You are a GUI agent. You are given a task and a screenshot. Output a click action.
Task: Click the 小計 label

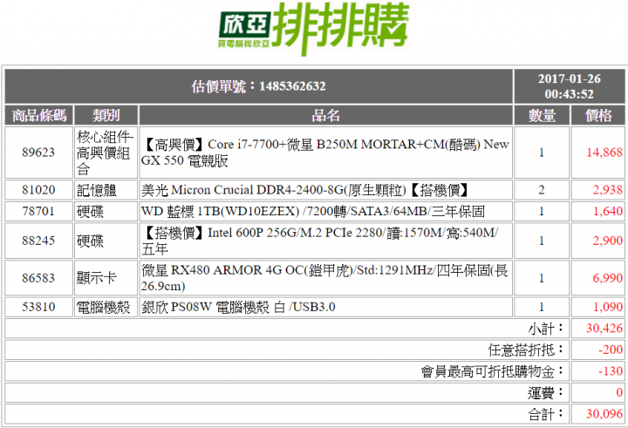click(545, 329)
